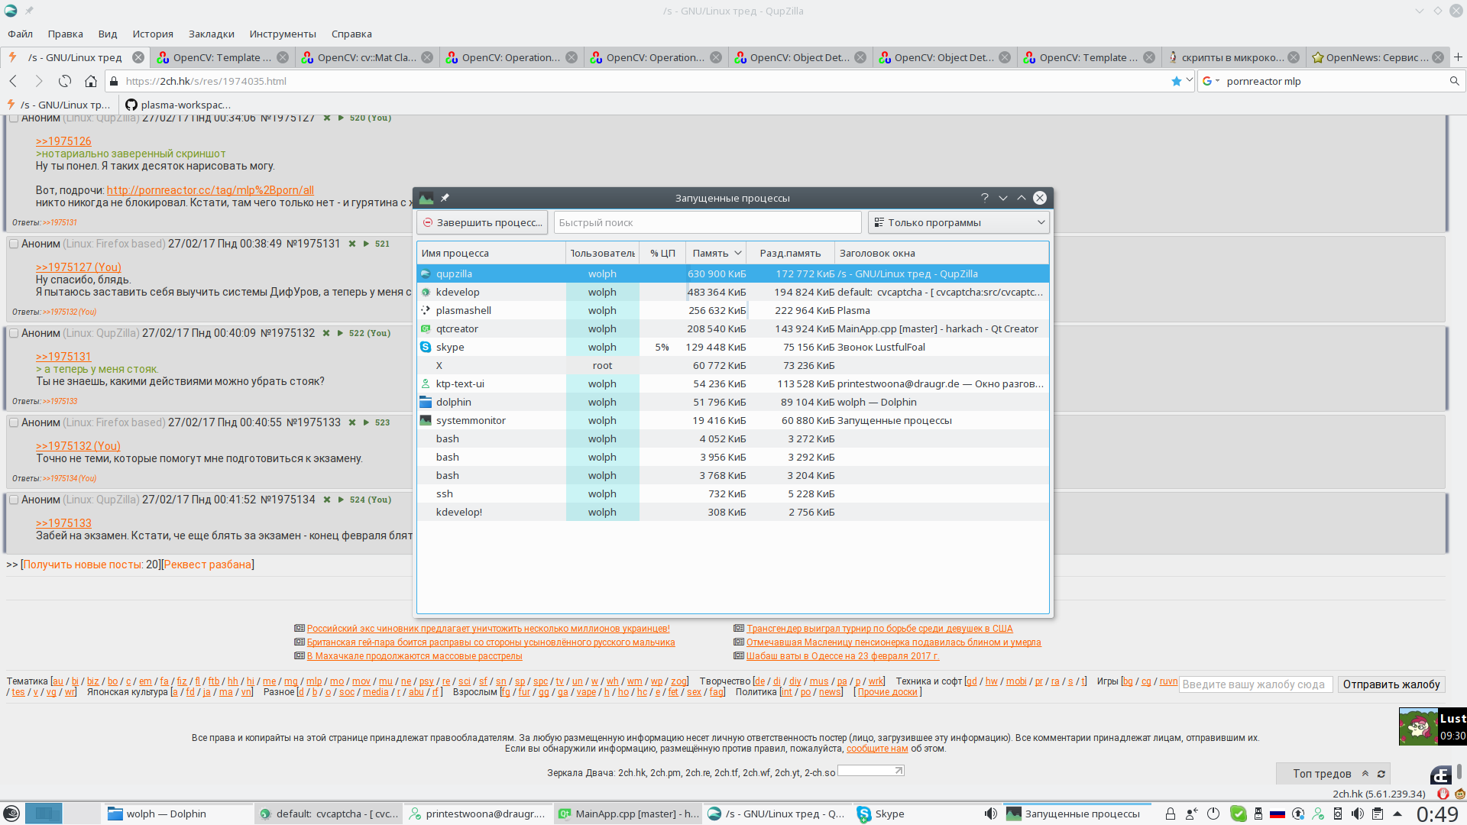Image resolution: width=1467 pixels, height=825 pixels.
Task: Open the Правка menu
Action: click(65, 34)
